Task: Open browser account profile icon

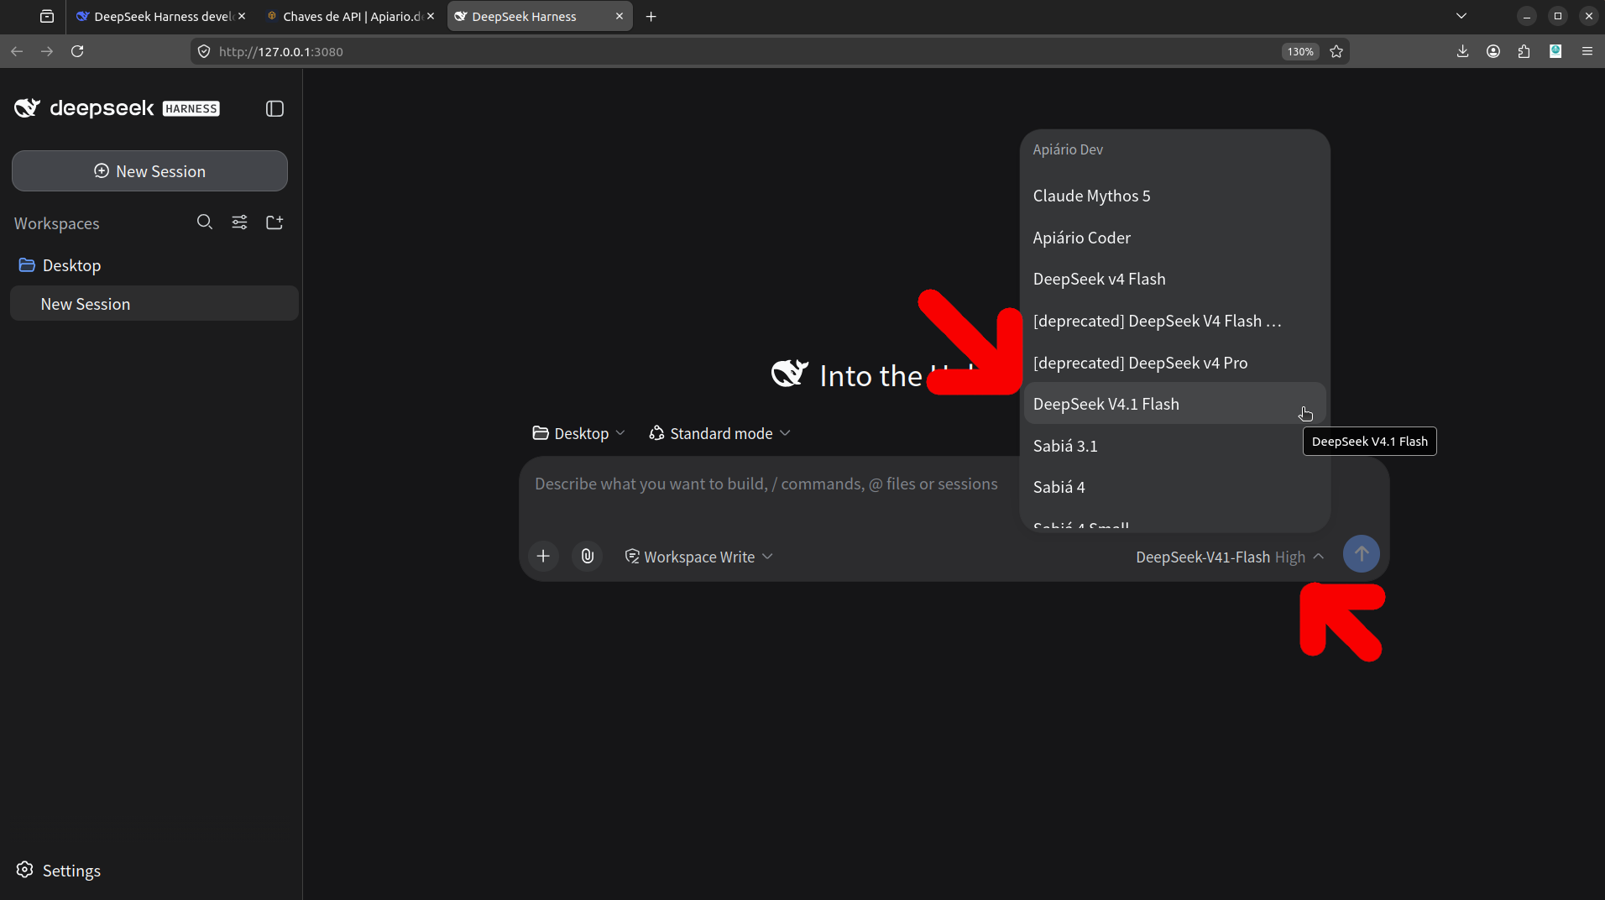Action: click(1493, 51)
